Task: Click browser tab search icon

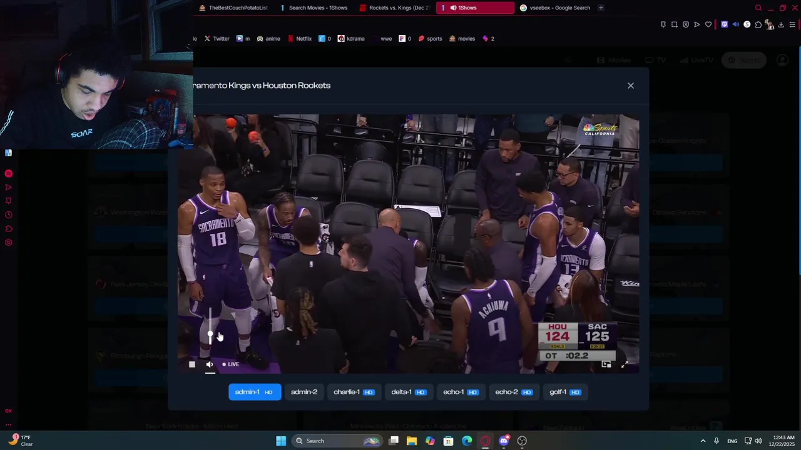Action: click(758, 8)
